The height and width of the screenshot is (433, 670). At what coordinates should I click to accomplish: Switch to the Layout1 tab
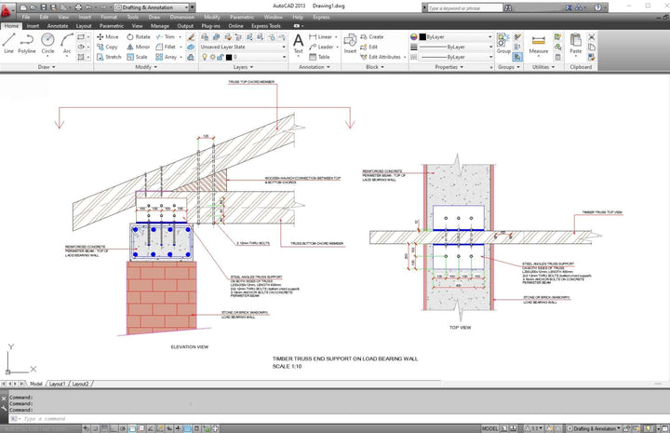click(58, 384)
